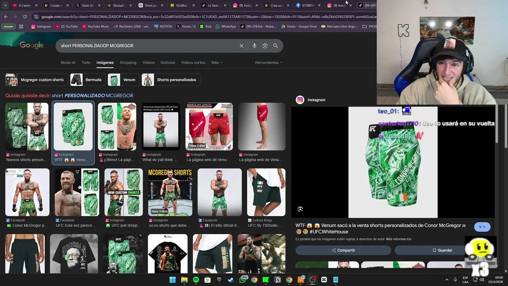
Task: Launch Epic Games from the taskbar
Action: point(219,280)
